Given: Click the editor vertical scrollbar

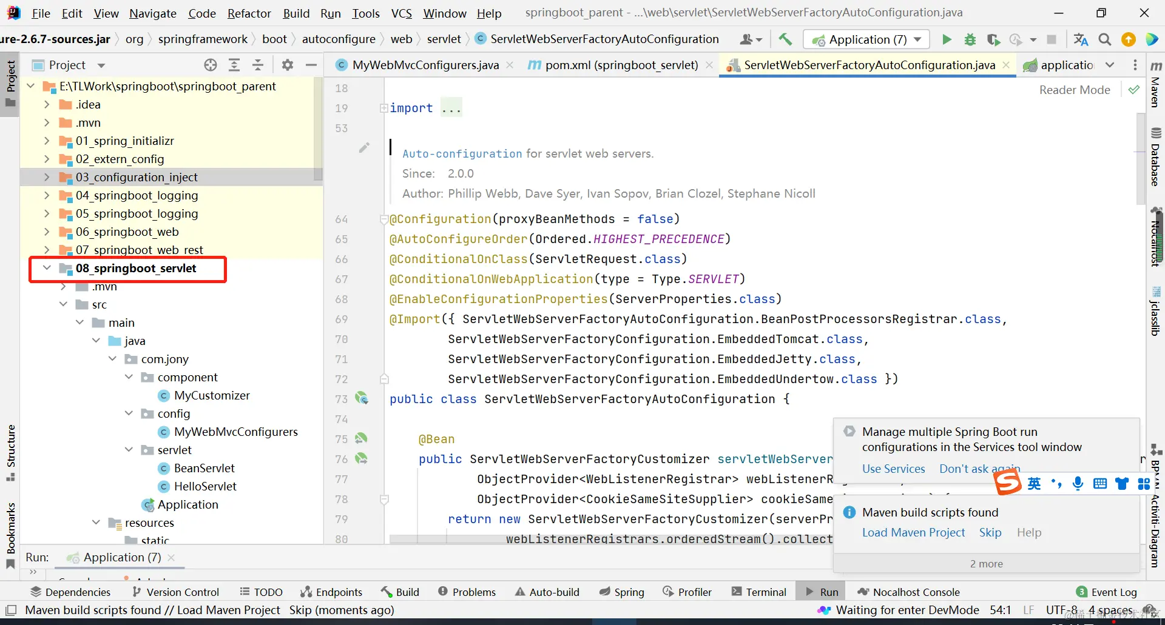Looking at the screenshot, I should point(1140,159).
